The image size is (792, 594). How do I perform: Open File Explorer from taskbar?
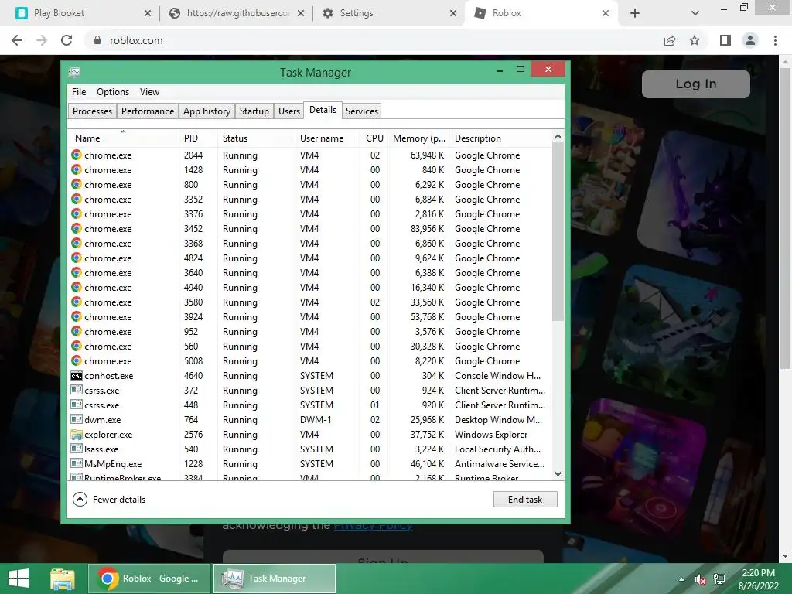pos(63,579)
